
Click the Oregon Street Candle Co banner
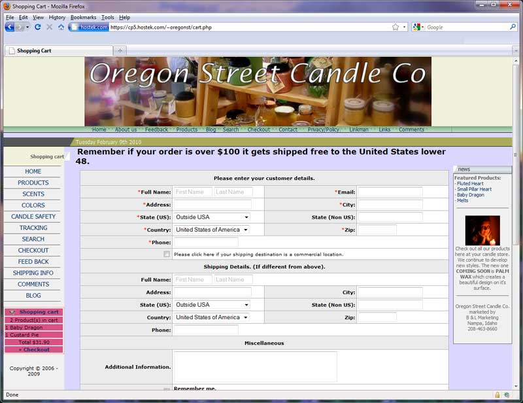tap(258, 91)
